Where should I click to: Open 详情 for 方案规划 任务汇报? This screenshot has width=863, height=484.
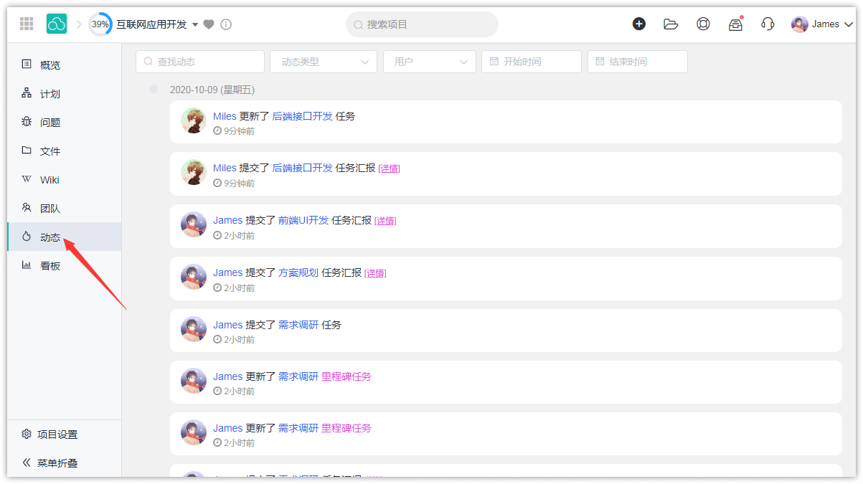click(x=375, y=273)
